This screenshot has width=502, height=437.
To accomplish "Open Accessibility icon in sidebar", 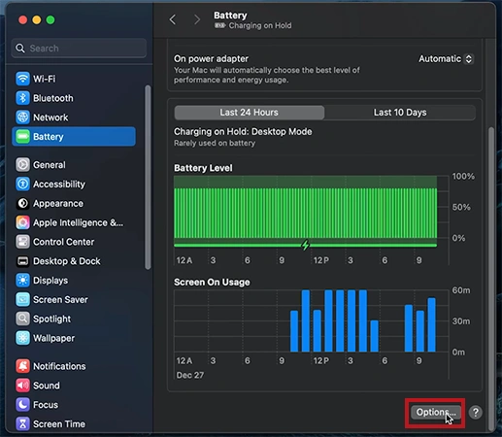I will pos(22,184).
